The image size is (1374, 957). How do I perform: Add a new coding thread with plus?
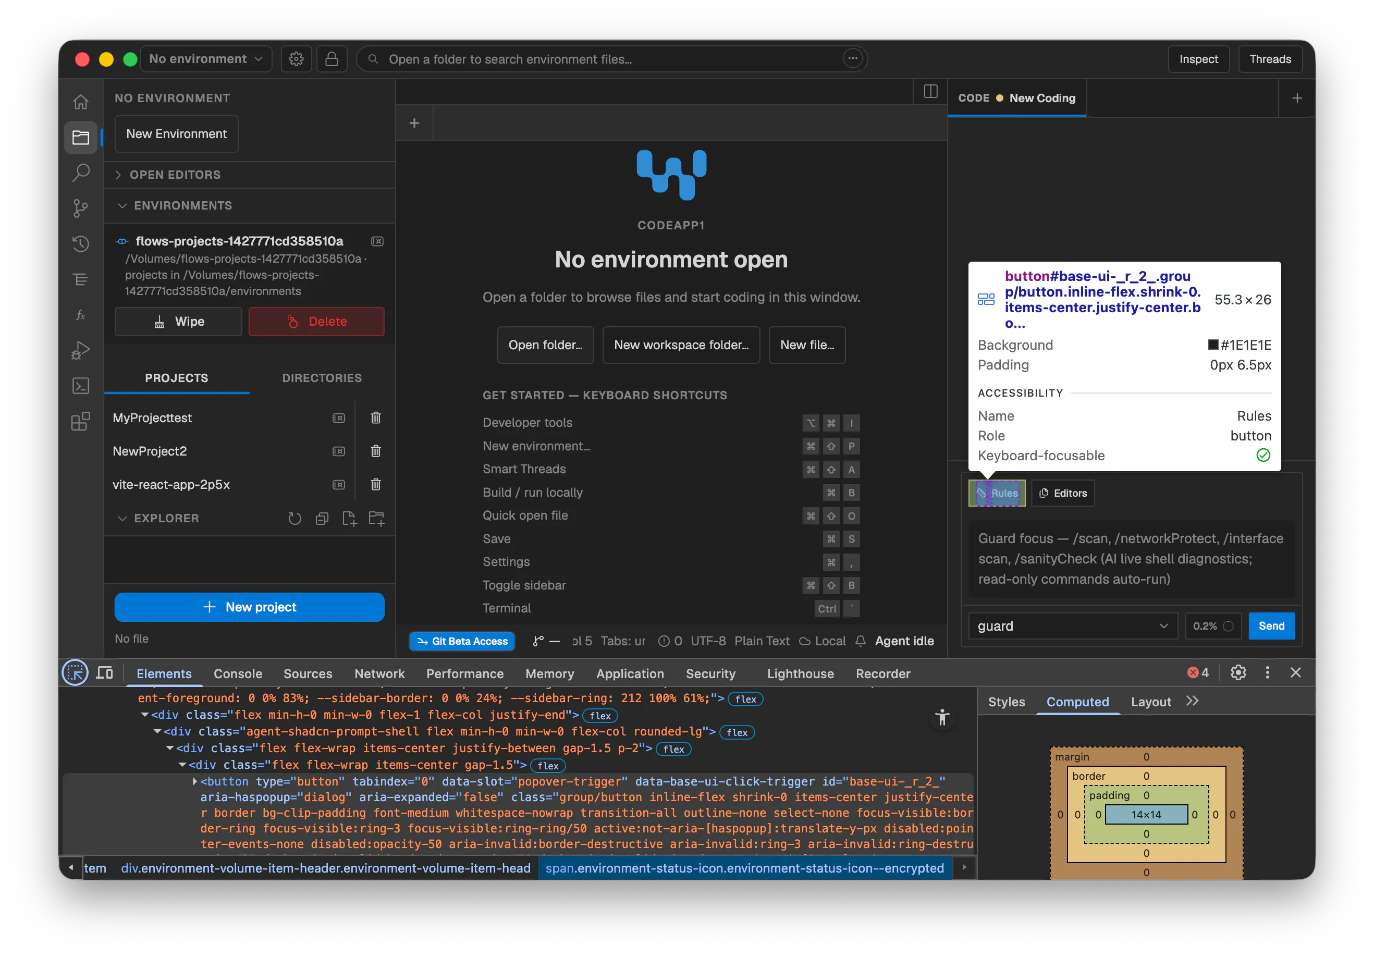tap(1297, 98)
